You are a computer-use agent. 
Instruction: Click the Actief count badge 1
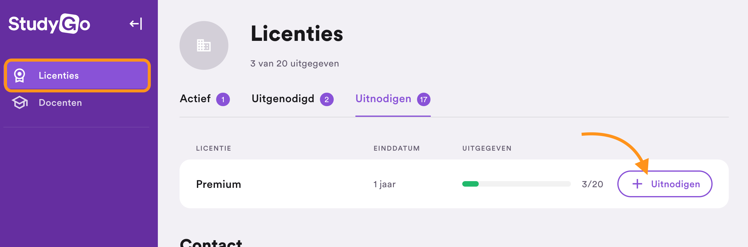pyautogui.click(x=223, y=99)
